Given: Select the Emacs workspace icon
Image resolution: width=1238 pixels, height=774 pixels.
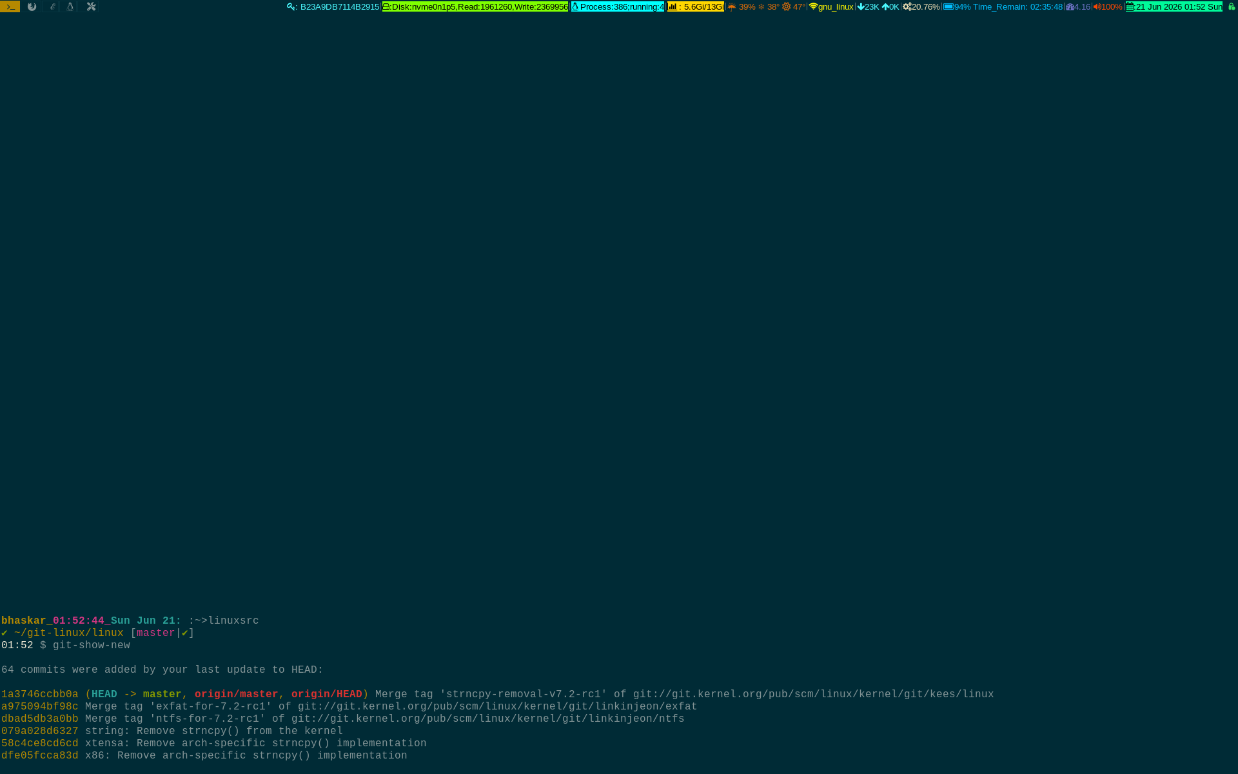Looking at the screenshot, I should pos(52,6).
